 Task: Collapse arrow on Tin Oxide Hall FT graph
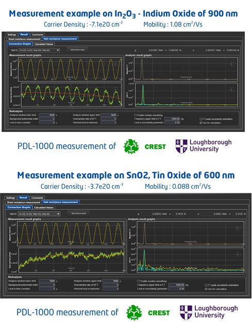tap(238, 255)
